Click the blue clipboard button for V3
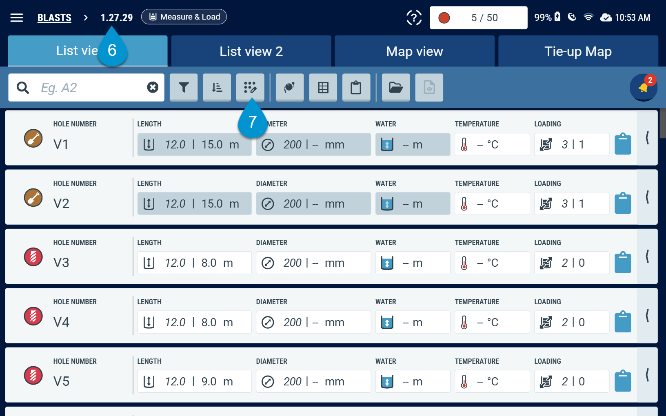This screenshot has width=666, height=416. click(623, 262)
